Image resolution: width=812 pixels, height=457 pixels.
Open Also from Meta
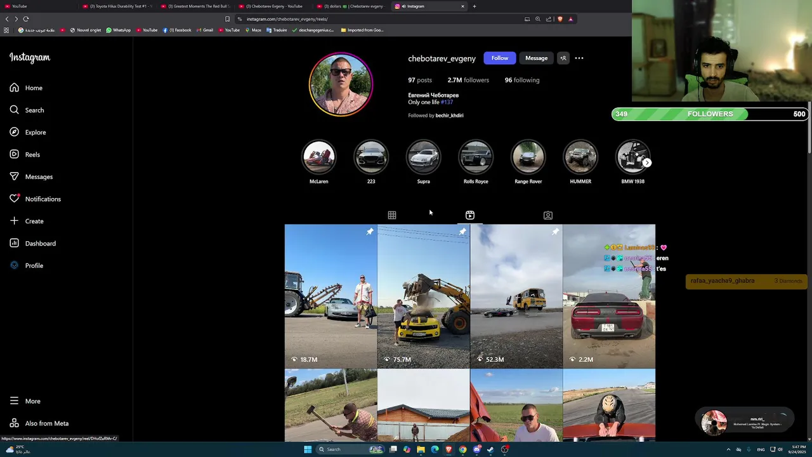click(x=39, y=423)
